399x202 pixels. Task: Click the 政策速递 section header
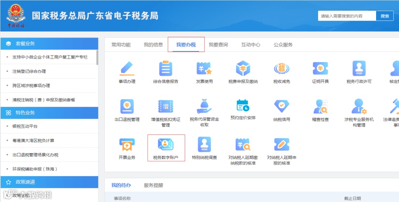(x=50, y=182)
